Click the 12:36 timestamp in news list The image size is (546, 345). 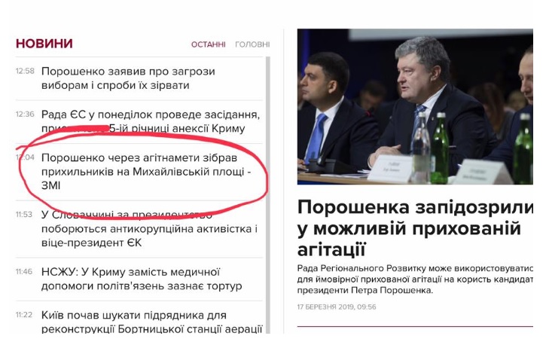[x=25, y=114]
